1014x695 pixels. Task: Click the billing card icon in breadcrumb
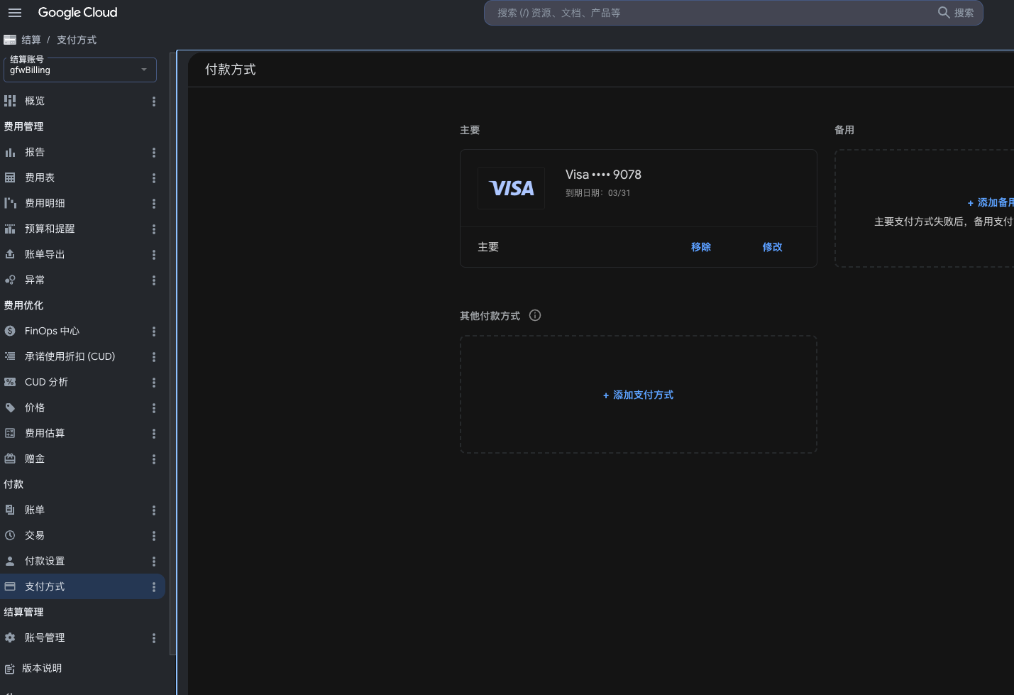pos(10,40)
